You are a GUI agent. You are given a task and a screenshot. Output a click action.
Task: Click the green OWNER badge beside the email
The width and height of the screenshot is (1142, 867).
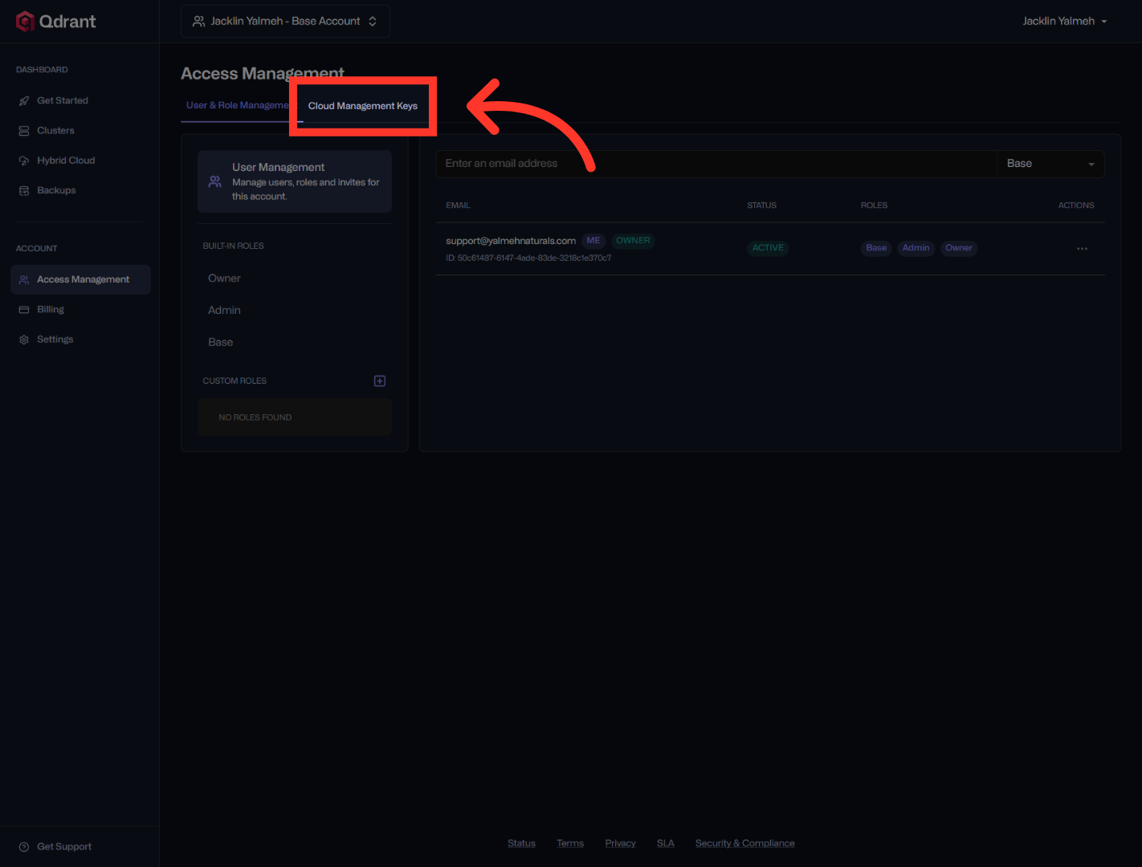[633, 241]
